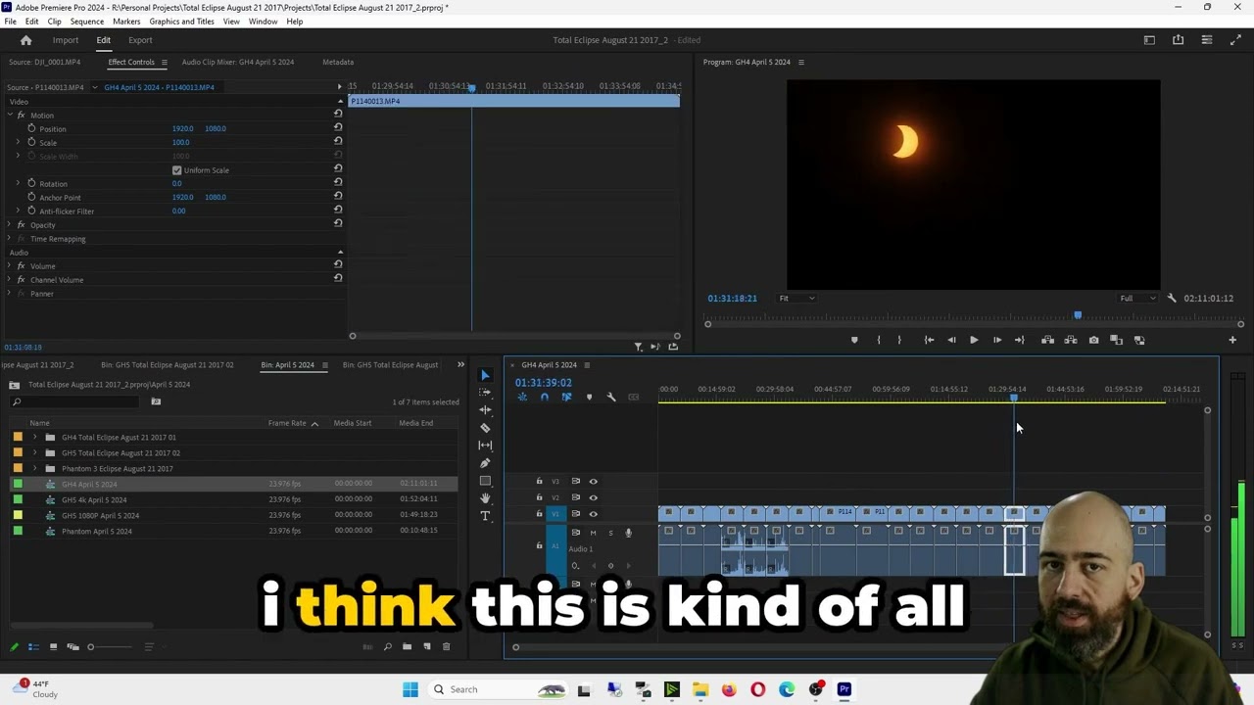The height and width of the screenshot is (705, 1254).
Task: Go to In point
Action: (x=929, y=340)
